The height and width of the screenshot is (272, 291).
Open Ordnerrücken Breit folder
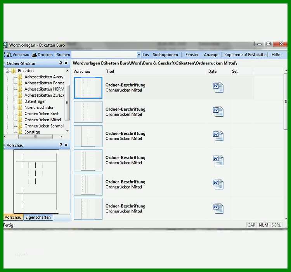[x=42, y=113]
